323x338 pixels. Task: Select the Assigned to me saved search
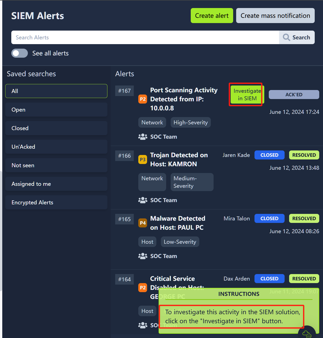click(56, 184)
